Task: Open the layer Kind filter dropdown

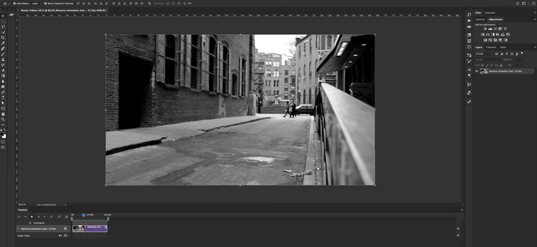Action: [x=484, y=54]
